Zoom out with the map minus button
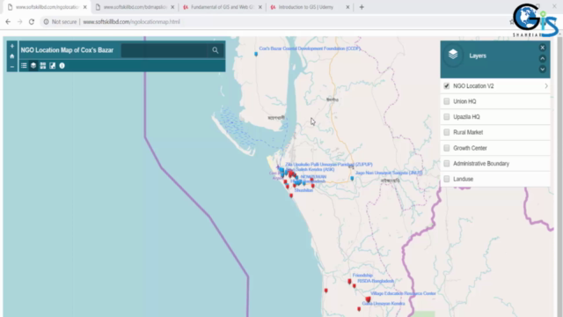The width and height of the screenshot is (563, 317). pos(11,67)
